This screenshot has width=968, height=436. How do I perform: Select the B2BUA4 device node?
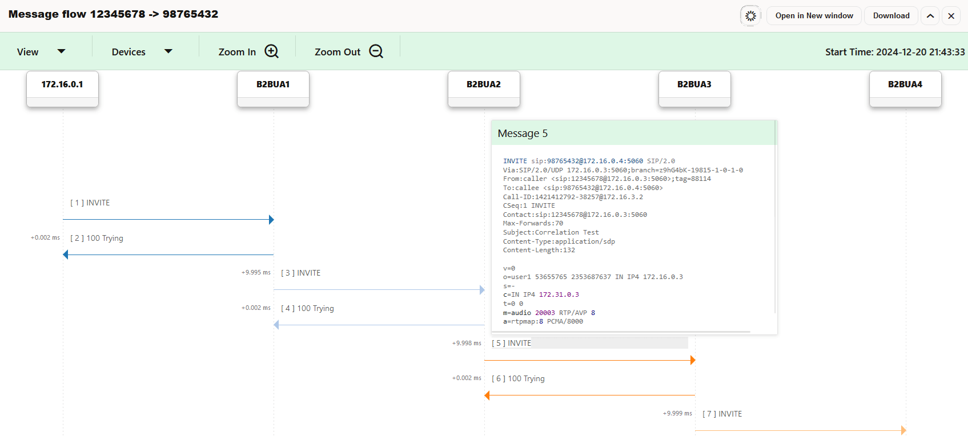[905, 89]
